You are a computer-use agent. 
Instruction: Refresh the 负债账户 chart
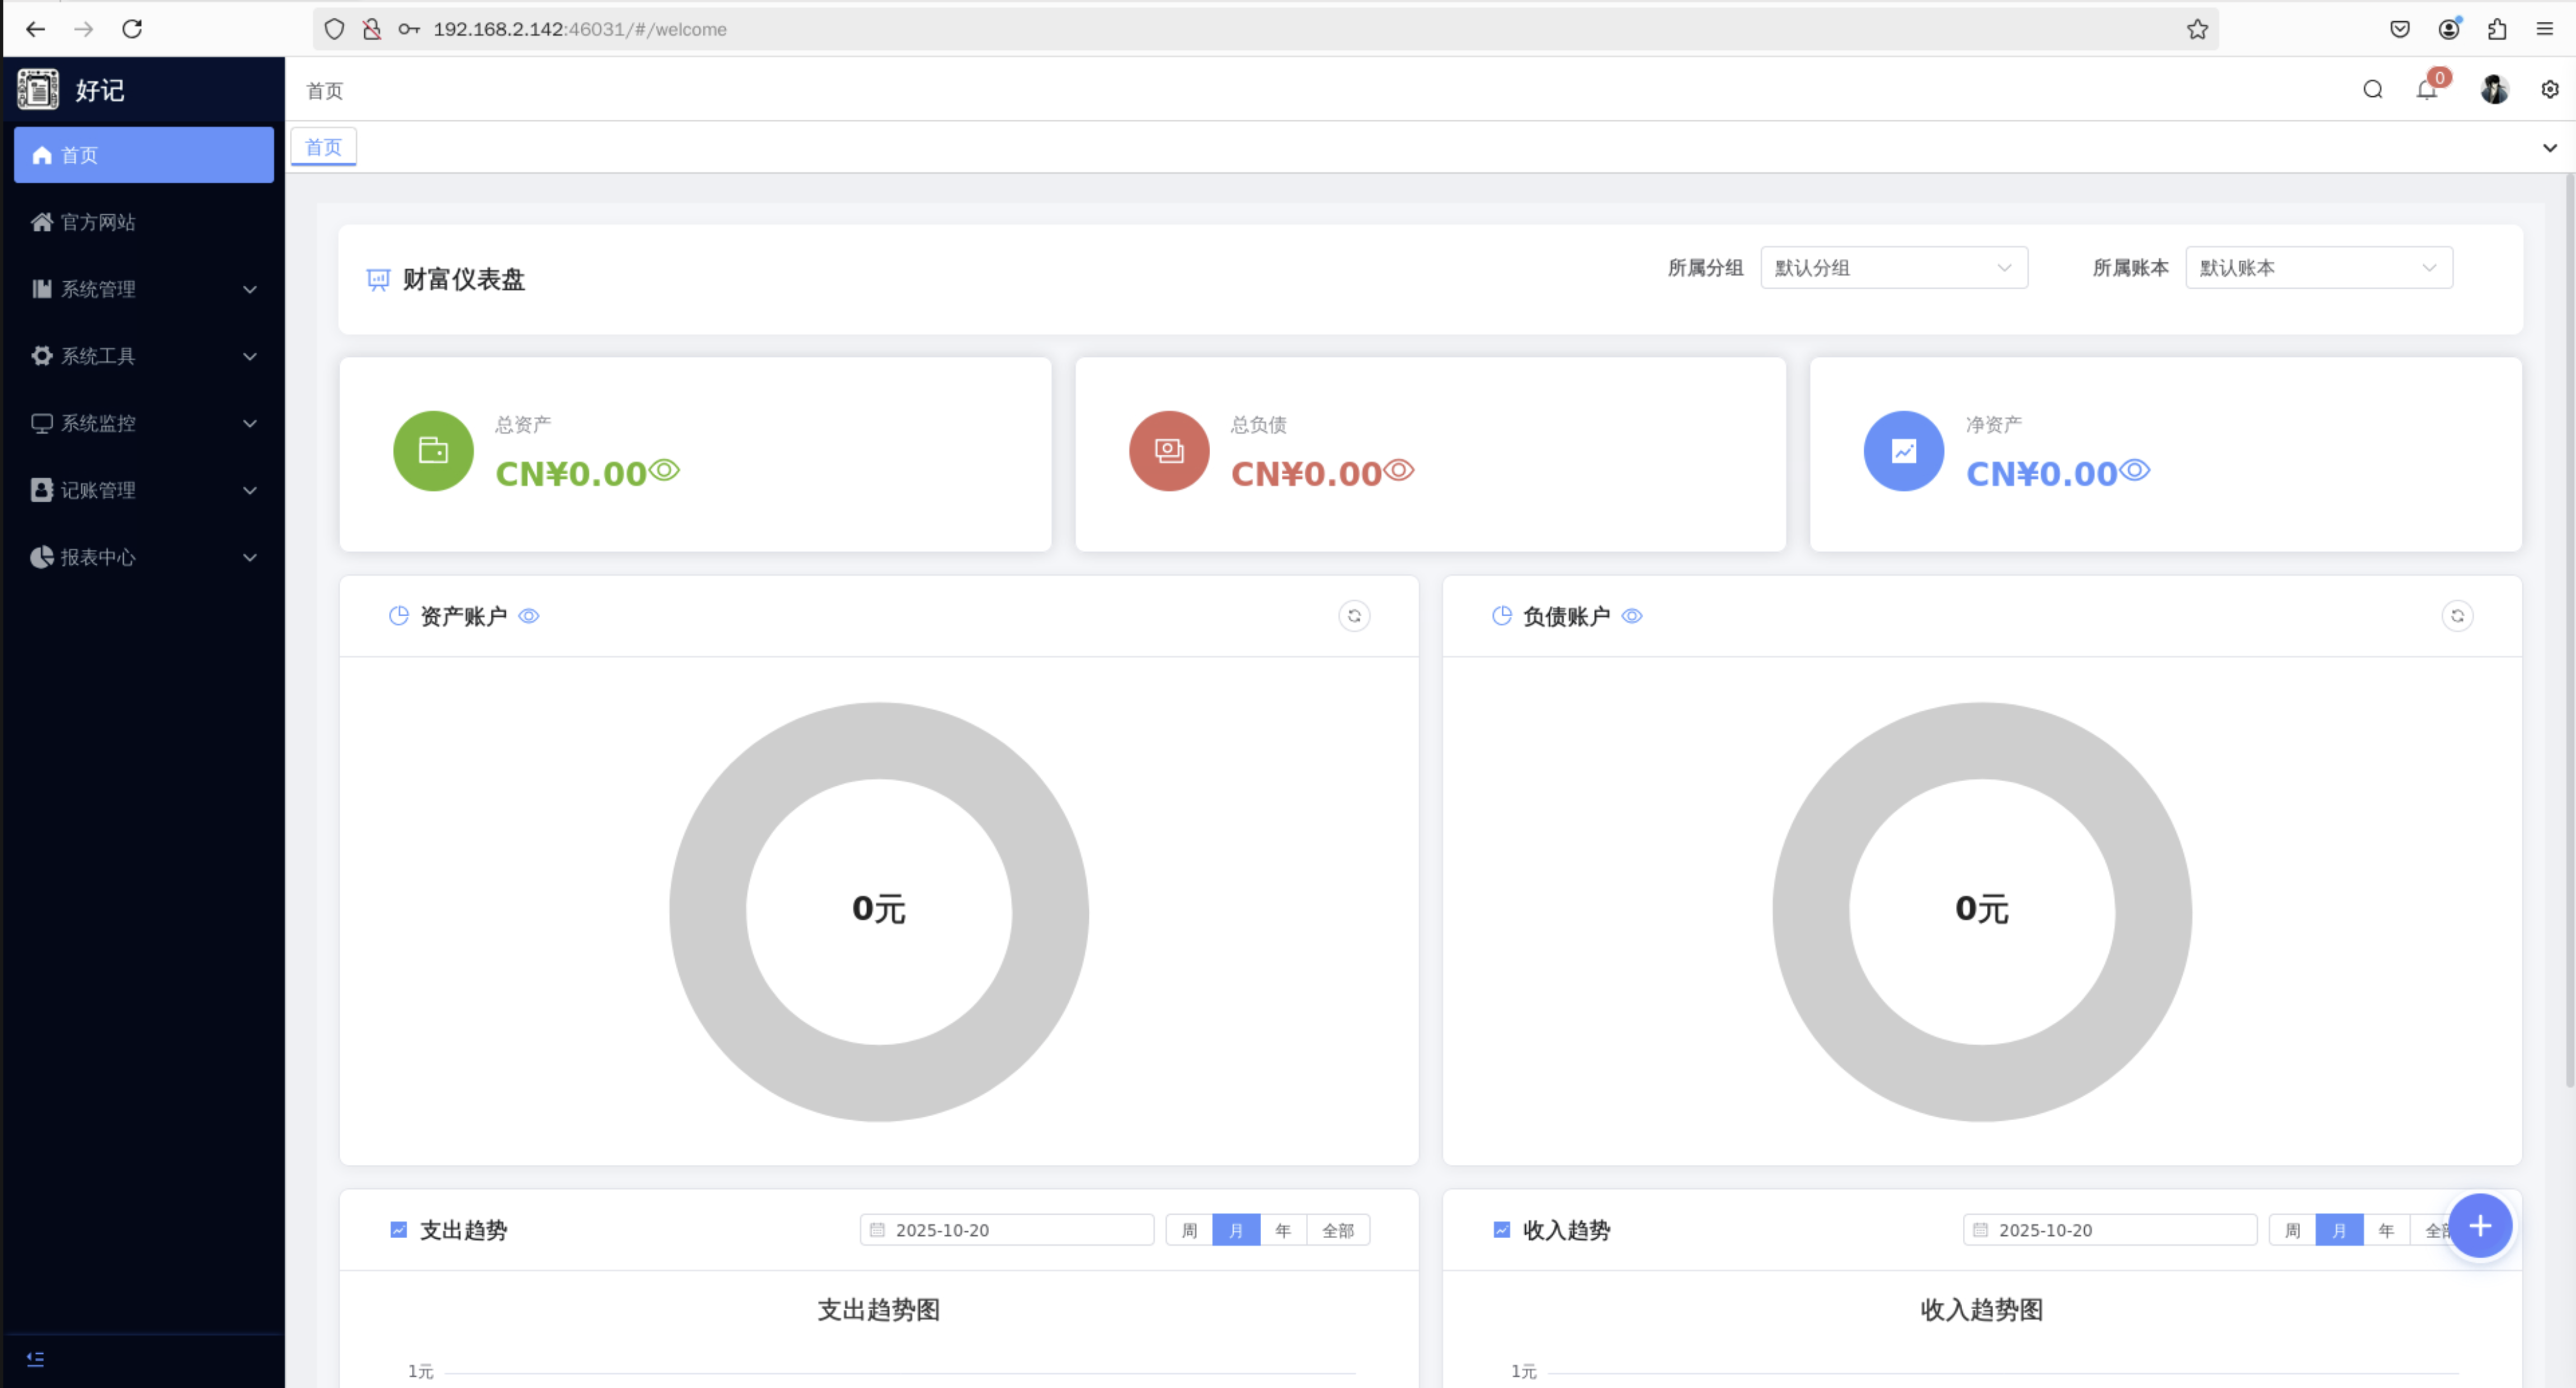[2457, 616]
